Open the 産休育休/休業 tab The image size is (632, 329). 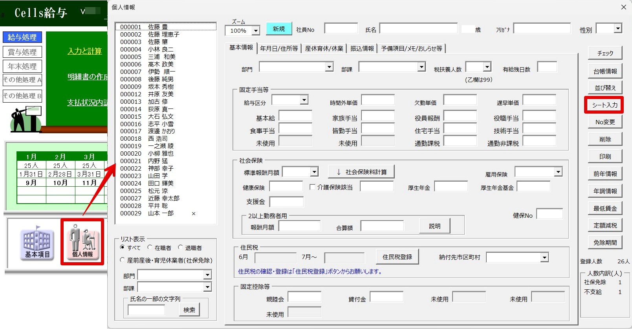click(x=324, y=48)
